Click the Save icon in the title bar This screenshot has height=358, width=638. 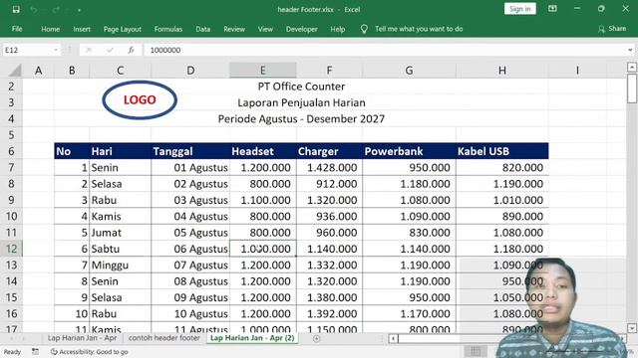point(16,9)
